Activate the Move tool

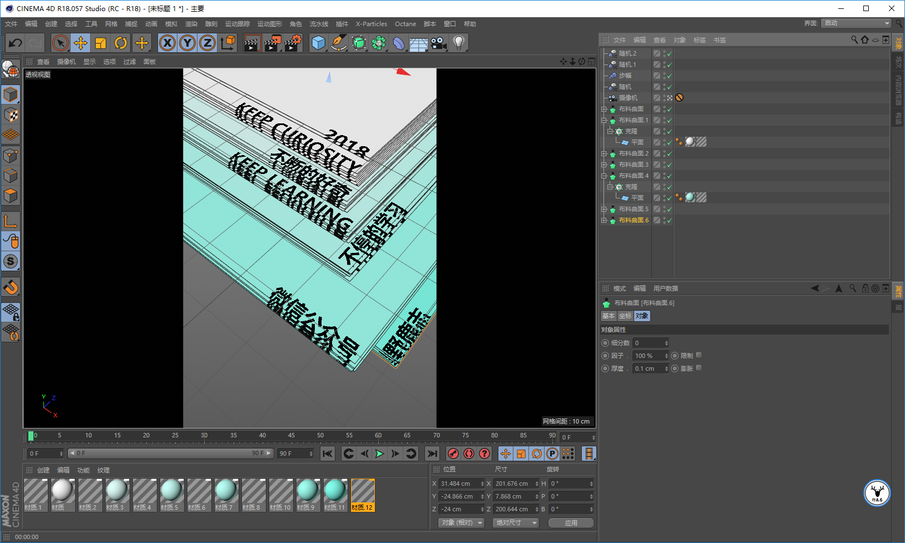[x=81, y=43]
